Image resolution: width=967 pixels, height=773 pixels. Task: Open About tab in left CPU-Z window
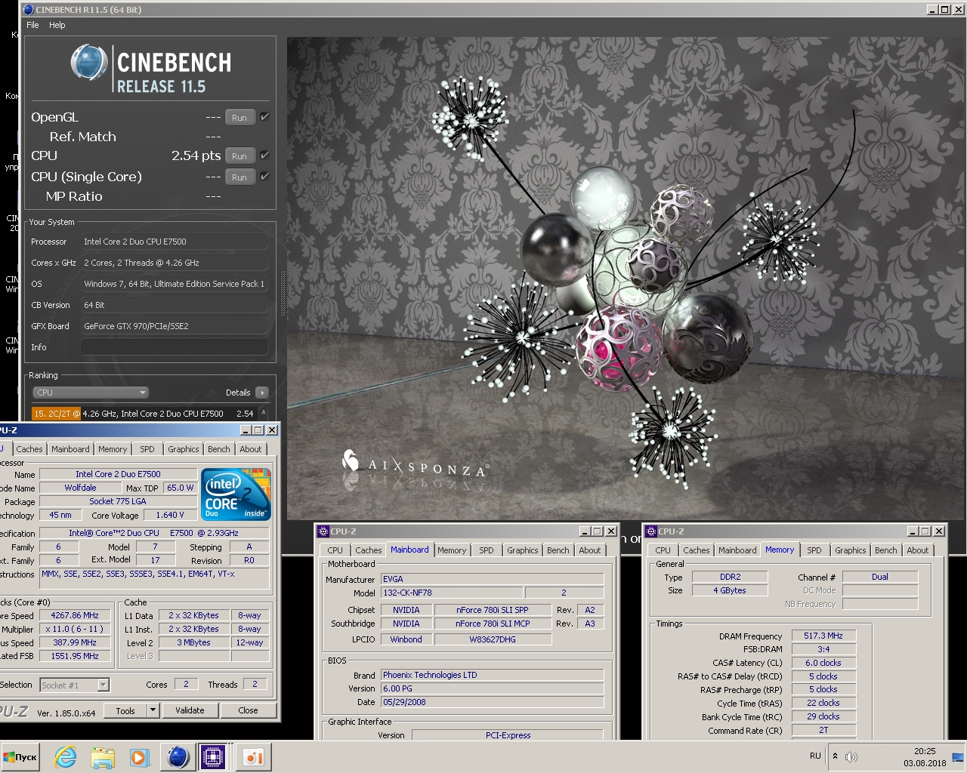(x=251, y=449)
